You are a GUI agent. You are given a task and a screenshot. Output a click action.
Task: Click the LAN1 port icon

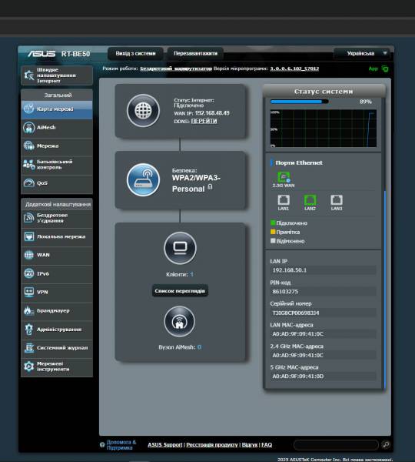284,200
